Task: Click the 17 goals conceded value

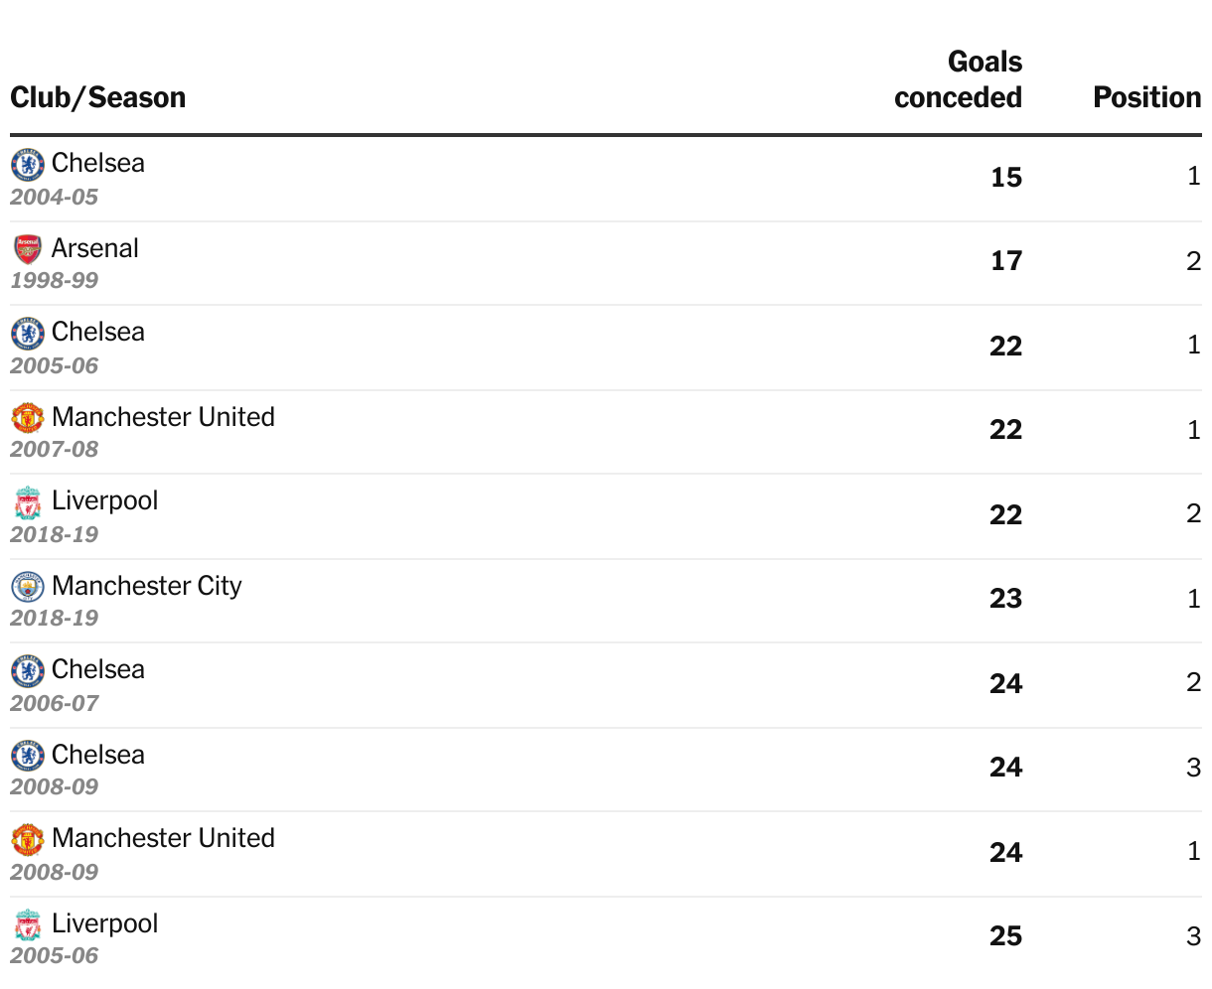Action: pyautogui.click(x=1005, y=261)
